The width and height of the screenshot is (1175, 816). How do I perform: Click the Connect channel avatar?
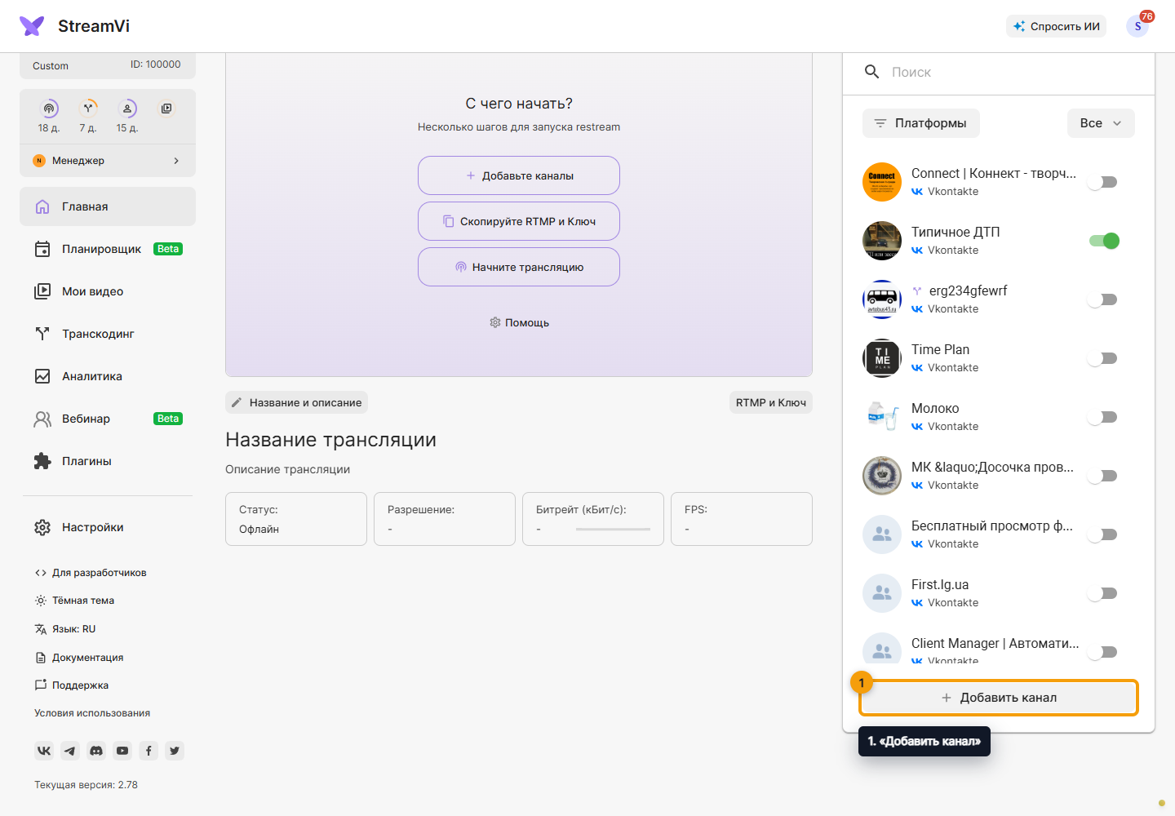(882, 182)
